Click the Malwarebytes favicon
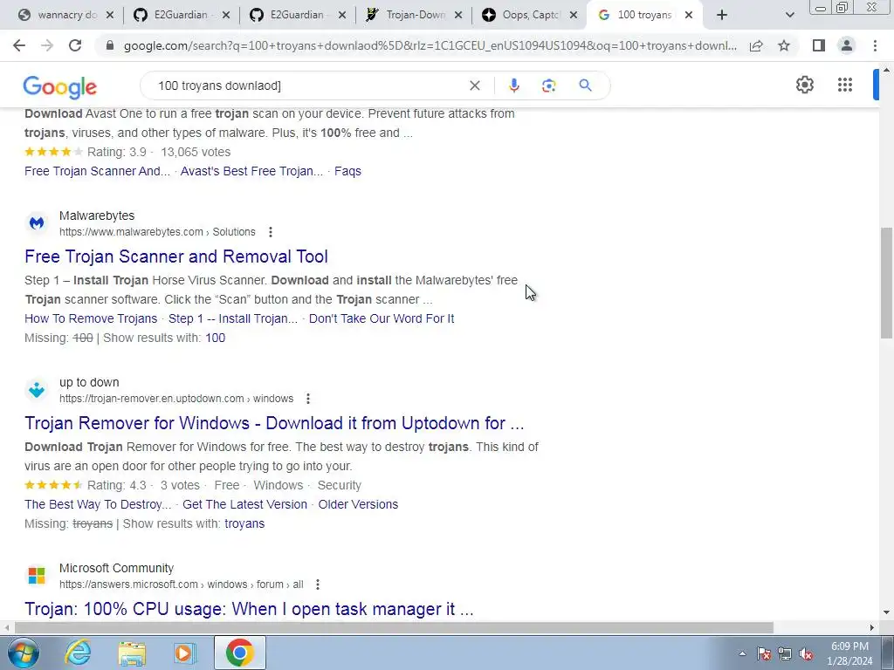 click(37, 222)
